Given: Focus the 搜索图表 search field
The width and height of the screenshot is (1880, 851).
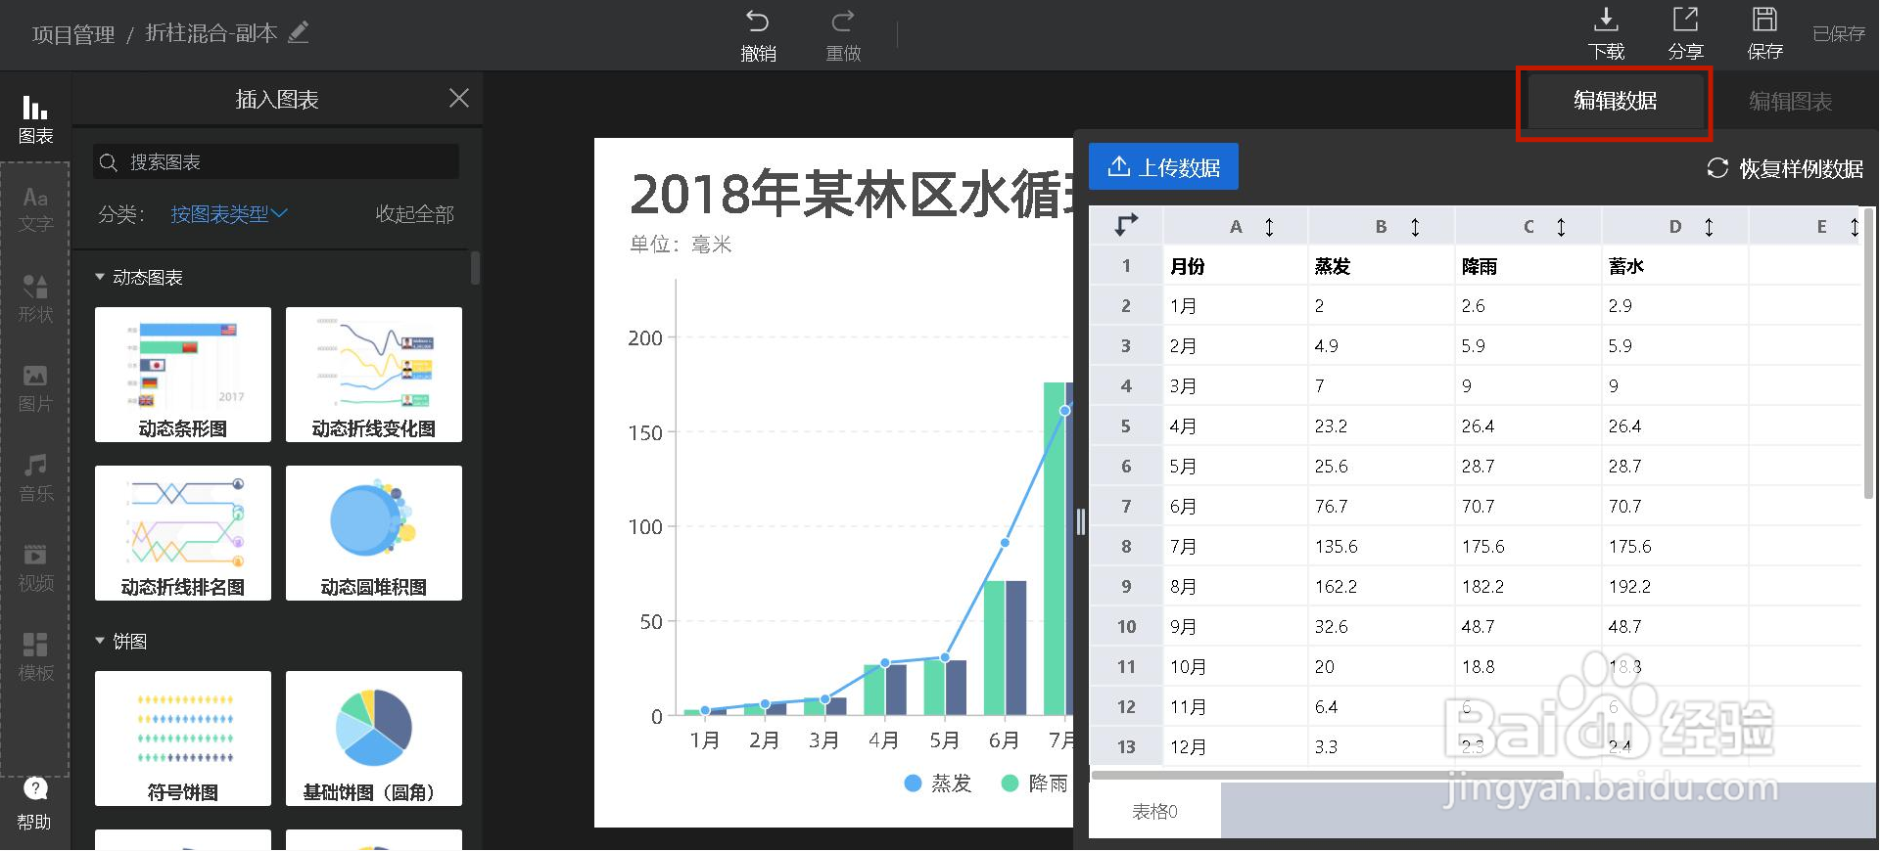Looking at the screenshot, I should [276, 162].
